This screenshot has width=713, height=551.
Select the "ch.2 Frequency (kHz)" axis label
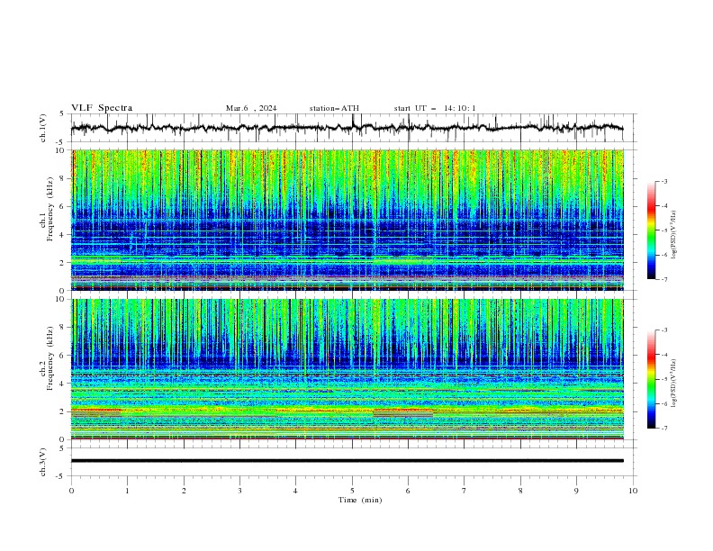click(x=47, y=358)
